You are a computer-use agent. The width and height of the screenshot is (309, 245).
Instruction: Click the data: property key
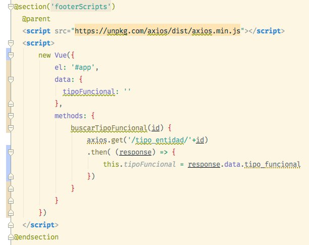coord(65,79)
